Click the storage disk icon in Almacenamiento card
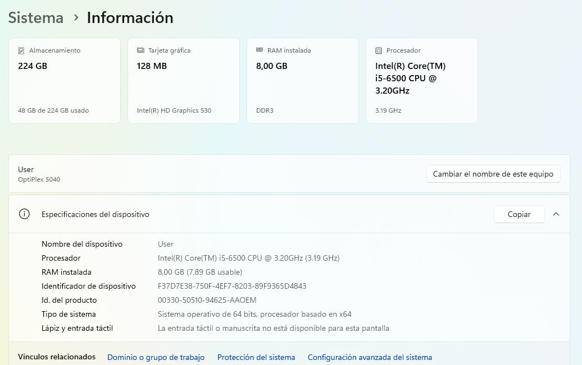Image resolution: width=582 pixels, height=365 pixels. click(21, 50)
